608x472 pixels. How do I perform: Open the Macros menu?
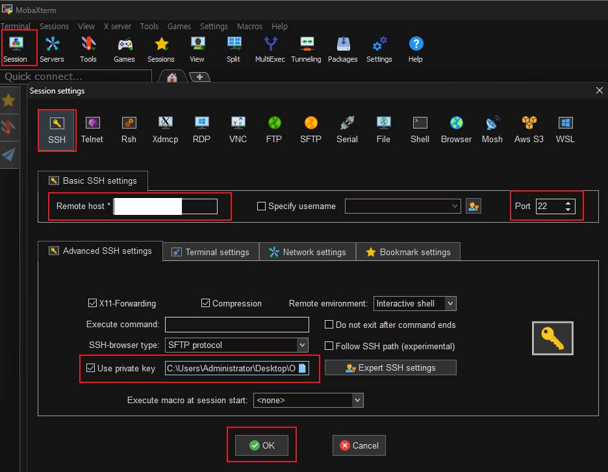pos(249,27)
